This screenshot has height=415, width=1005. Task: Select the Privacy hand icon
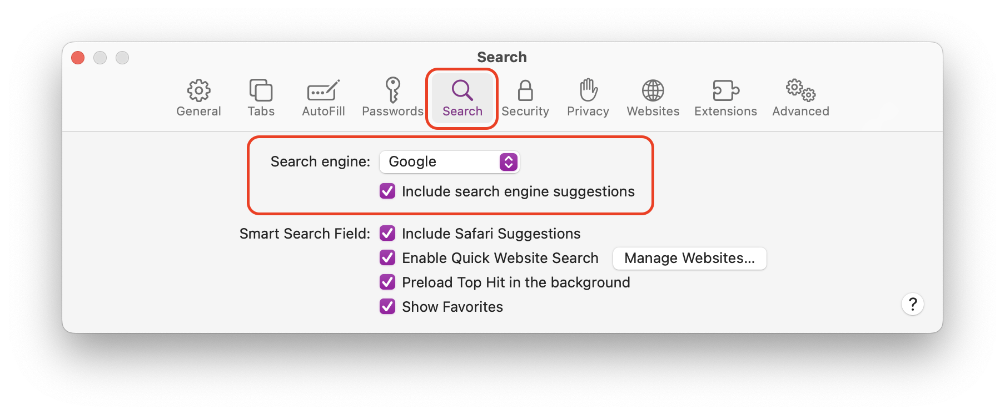[588, 98]
